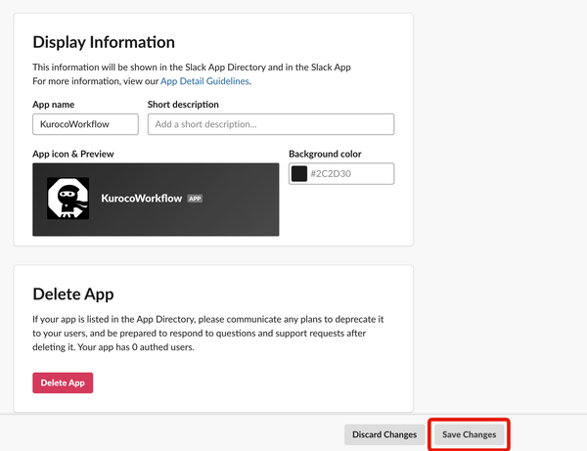Click the 'Your app has 0 authed users' text
The width and height of the screenshot is (587, 451).
coord(136,347)
